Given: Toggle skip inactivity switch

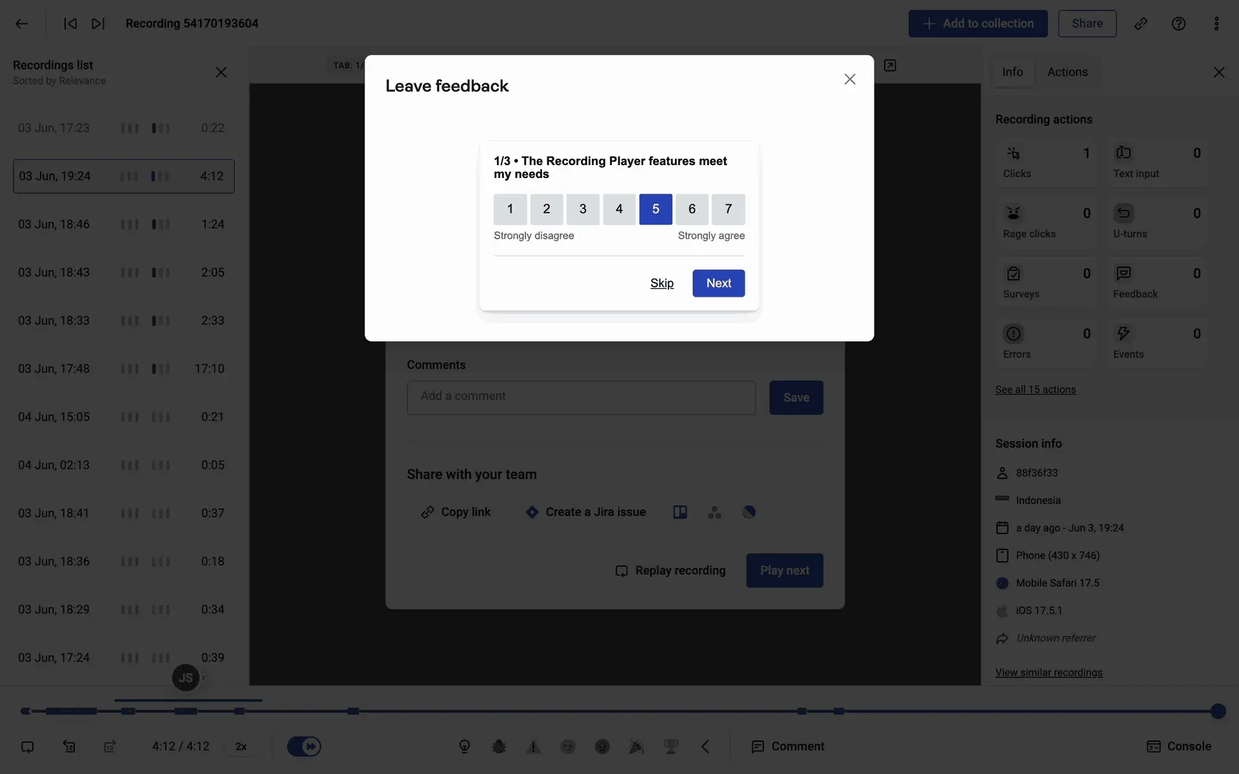Looking at the screenshot, I should pos(304,746).
